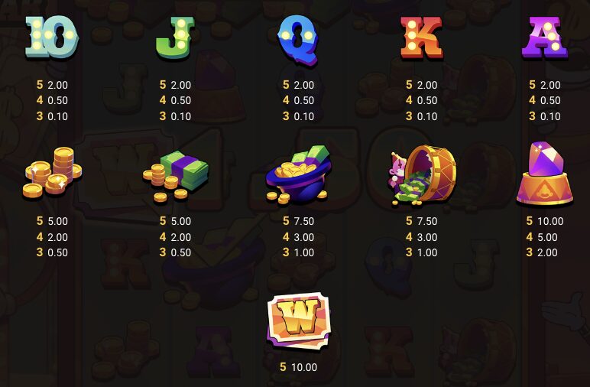Click the drum spilling cash symbol
The image size is (590, 387).
click(422, 175)
